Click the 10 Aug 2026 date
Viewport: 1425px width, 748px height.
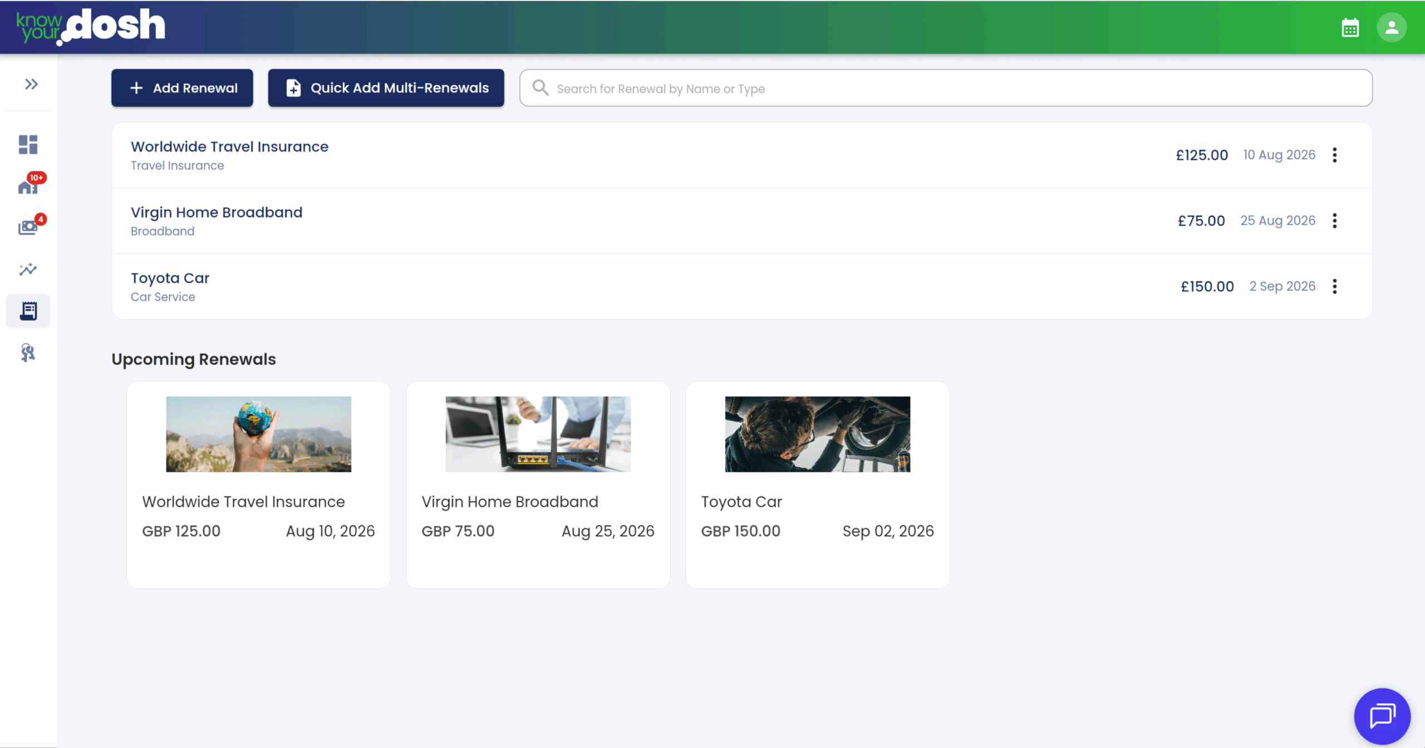(1279, 155)
